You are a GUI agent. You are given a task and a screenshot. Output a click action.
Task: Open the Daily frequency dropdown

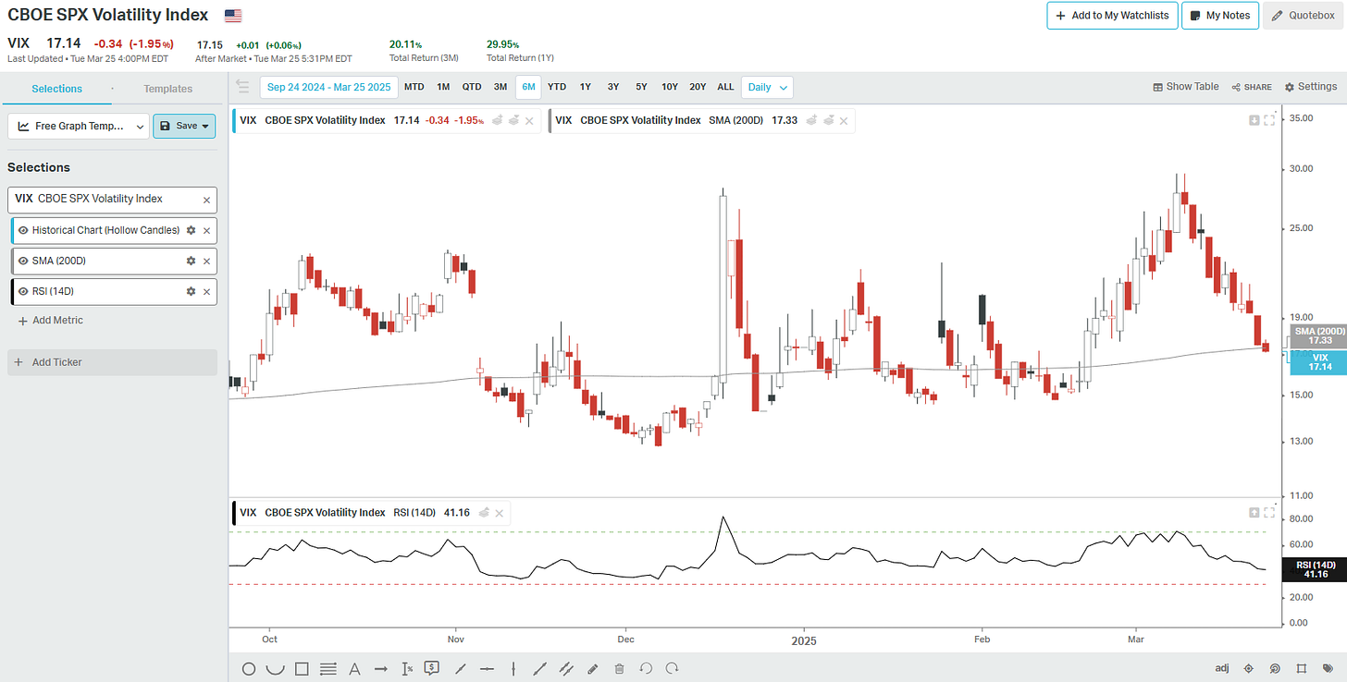click(767, 87)
